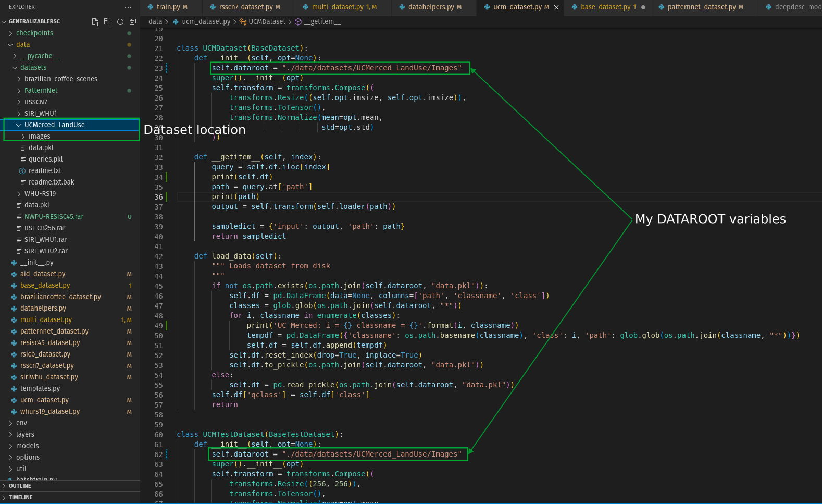Image resolution: width=822 pixels, height=504 pixels.
Task: Open resisc45_dataset.py from Explorer
Action: [50, 343]
